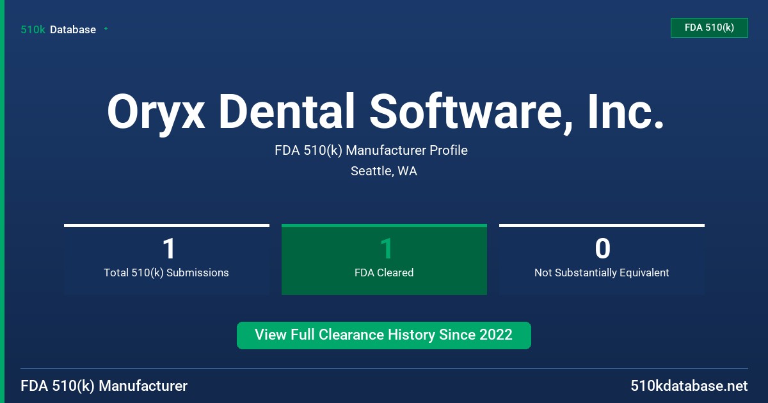This screenshot has height=403, width=768.
Task: Click the Seattle, WA location text
Action: pyautogui.click(x=384, y=171)
